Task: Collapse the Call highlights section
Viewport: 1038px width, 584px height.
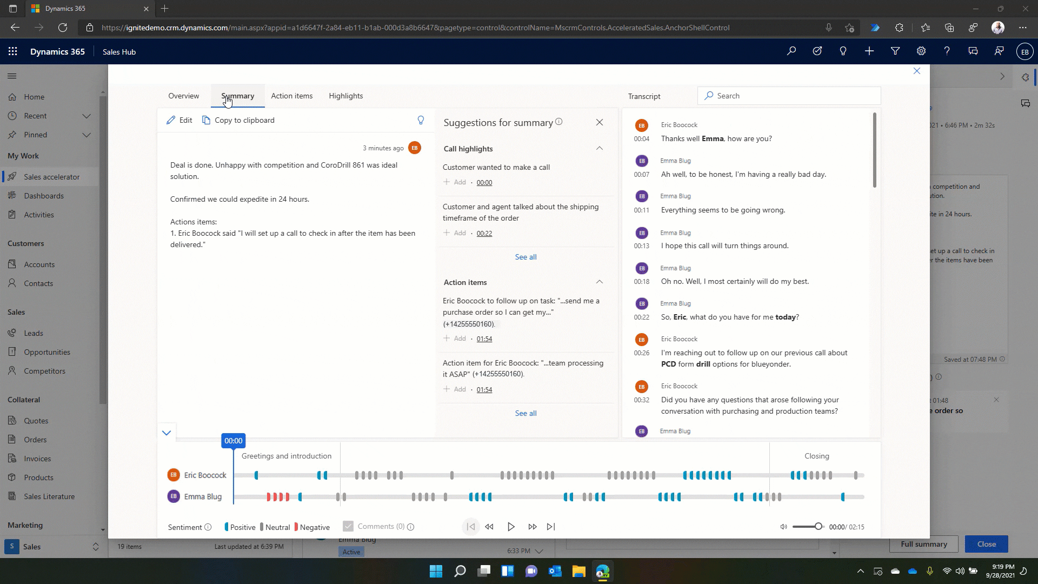Action: [x=599, y=148]
